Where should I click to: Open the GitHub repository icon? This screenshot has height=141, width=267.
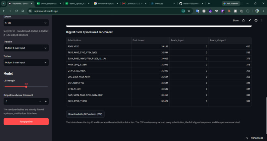256,20
